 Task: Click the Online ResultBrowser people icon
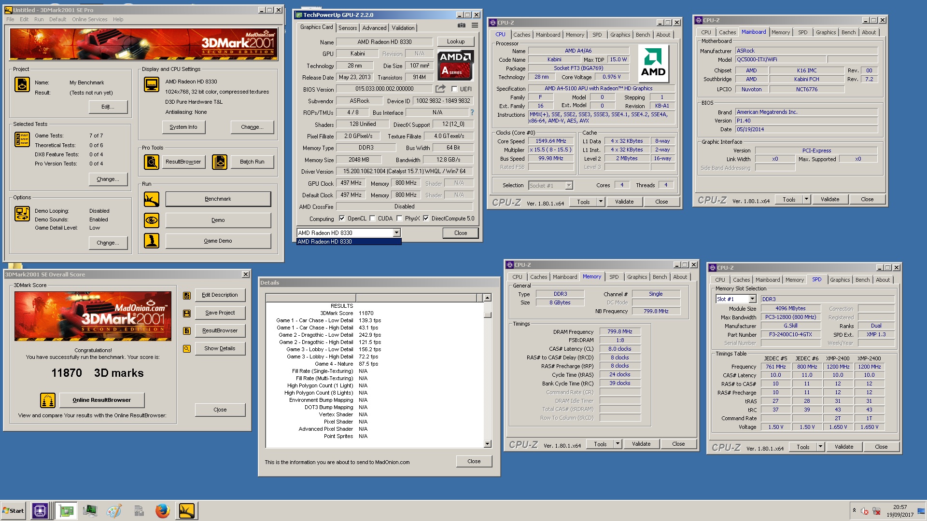click(x=47, y=400)
